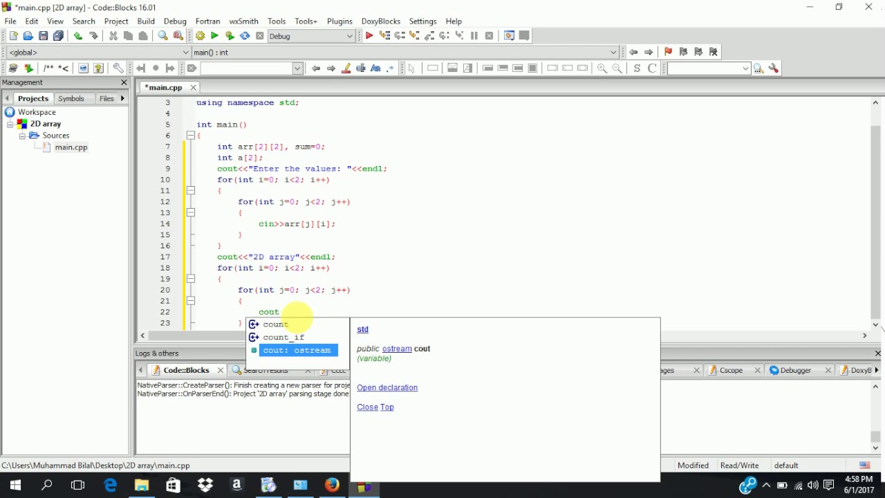Screen dimensions: 885x498
Task: Click the thread search options wrench
Action: tap(774, 68)
